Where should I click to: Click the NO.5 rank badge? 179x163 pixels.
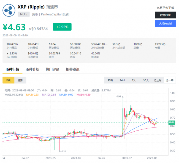[24, 14]
